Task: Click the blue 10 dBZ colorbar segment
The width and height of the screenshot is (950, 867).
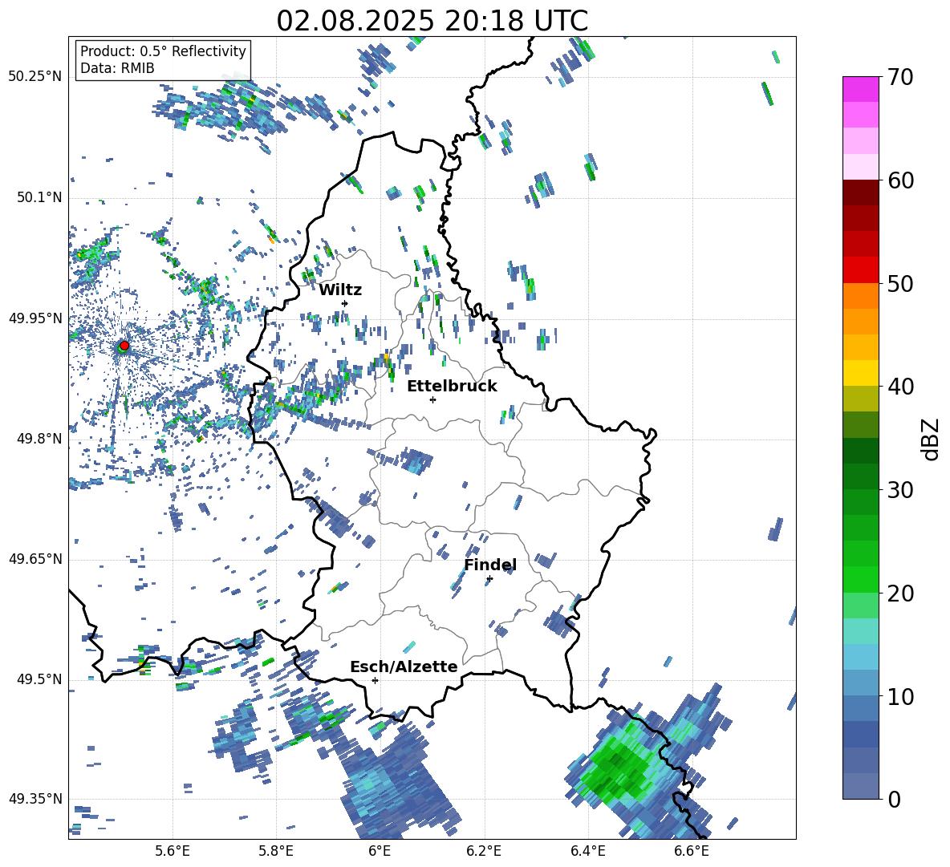Action: point(860,683)
